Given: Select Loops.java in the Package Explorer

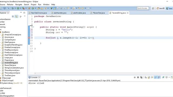Looking at the screenshot, I should [x=8, y=57].
